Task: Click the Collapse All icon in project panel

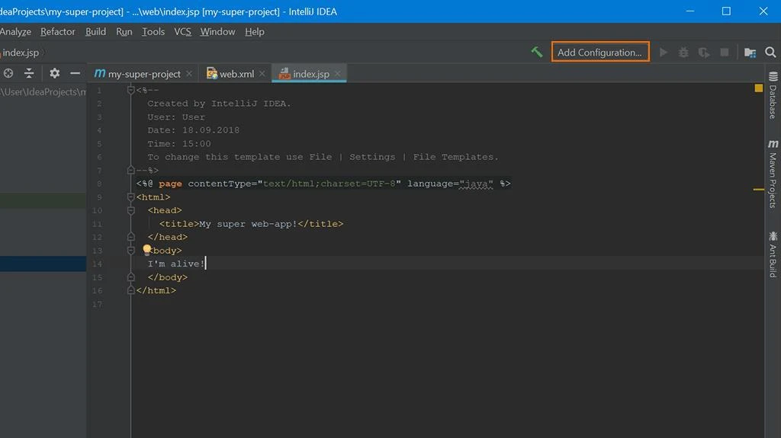Action: (x=29, y=74)
